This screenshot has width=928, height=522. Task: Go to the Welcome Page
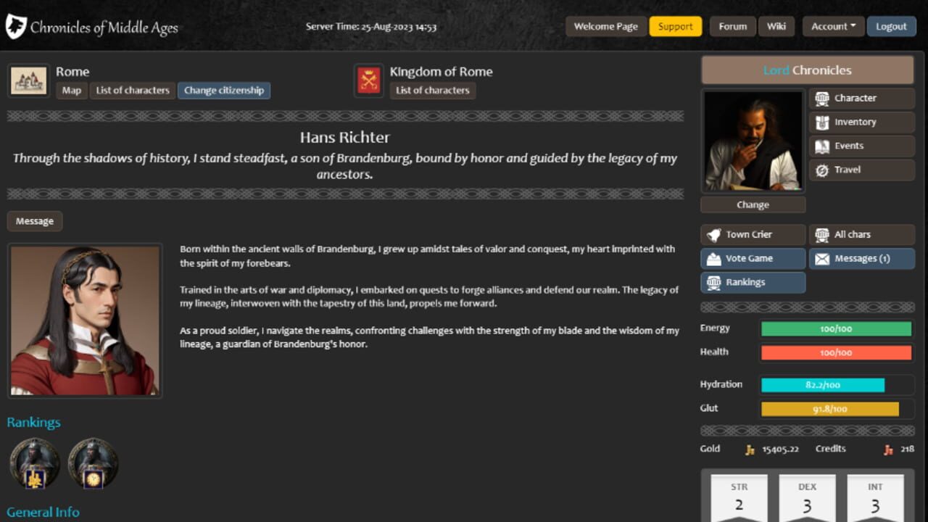point(605,26)
